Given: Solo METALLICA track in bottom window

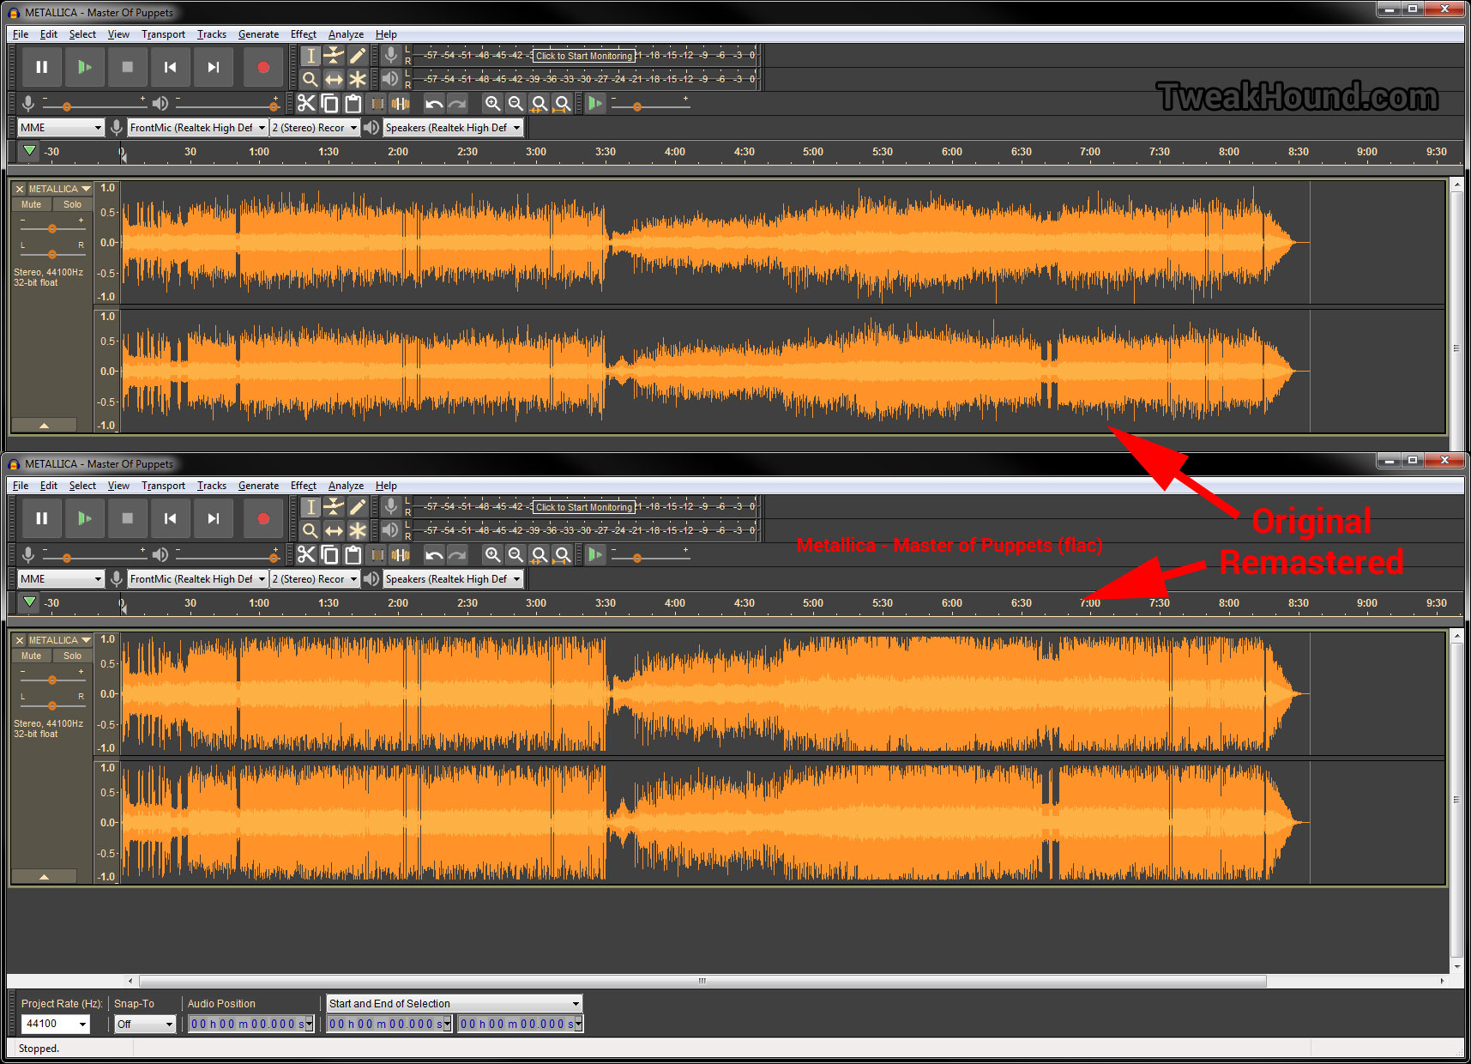Looking at the screenshot, I should coord(72,656).
